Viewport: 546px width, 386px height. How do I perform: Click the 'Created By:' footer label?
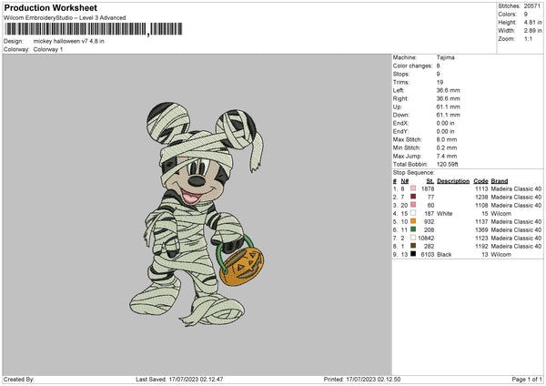click(x=19, y=379)
